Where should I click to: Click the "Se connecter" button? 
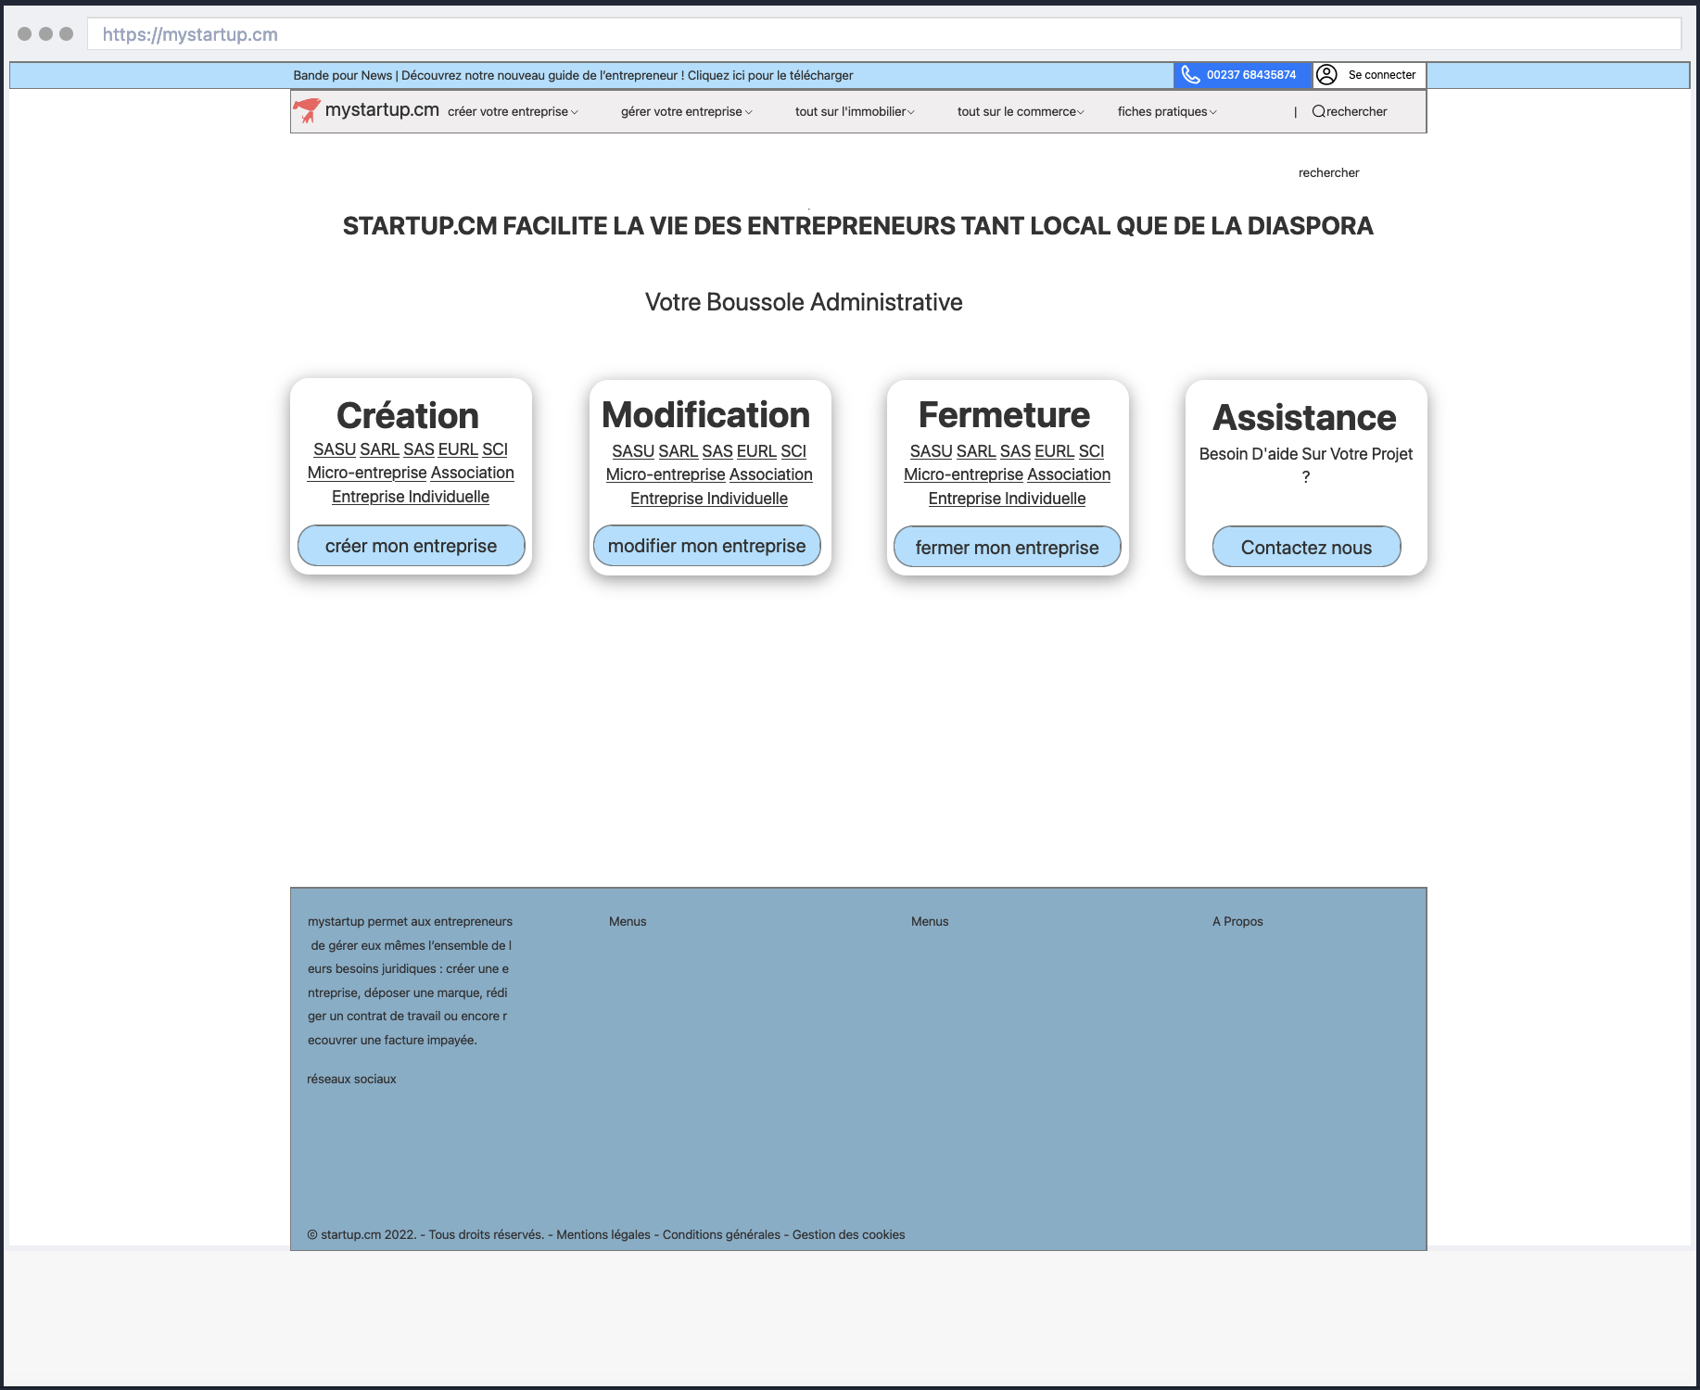pos(1379,75)
